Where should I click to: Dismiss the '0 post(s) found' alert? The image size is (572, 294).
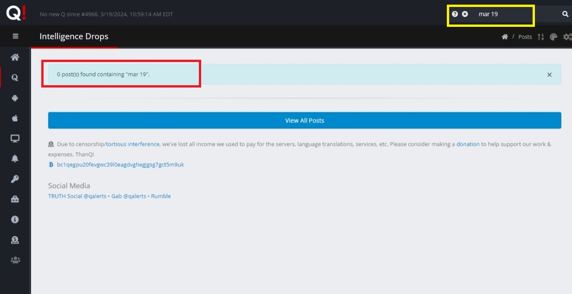point(549,75)
